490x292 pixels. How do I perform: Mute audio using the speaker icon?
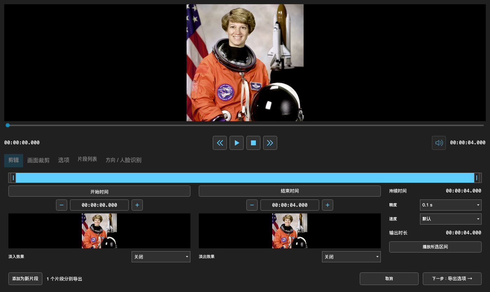pos(439,143)
